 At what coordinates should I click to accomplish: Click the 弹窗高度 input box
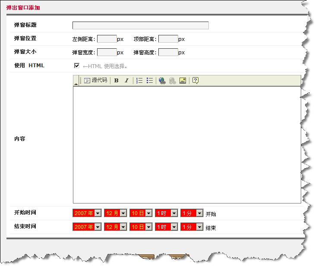coord(168,52)
